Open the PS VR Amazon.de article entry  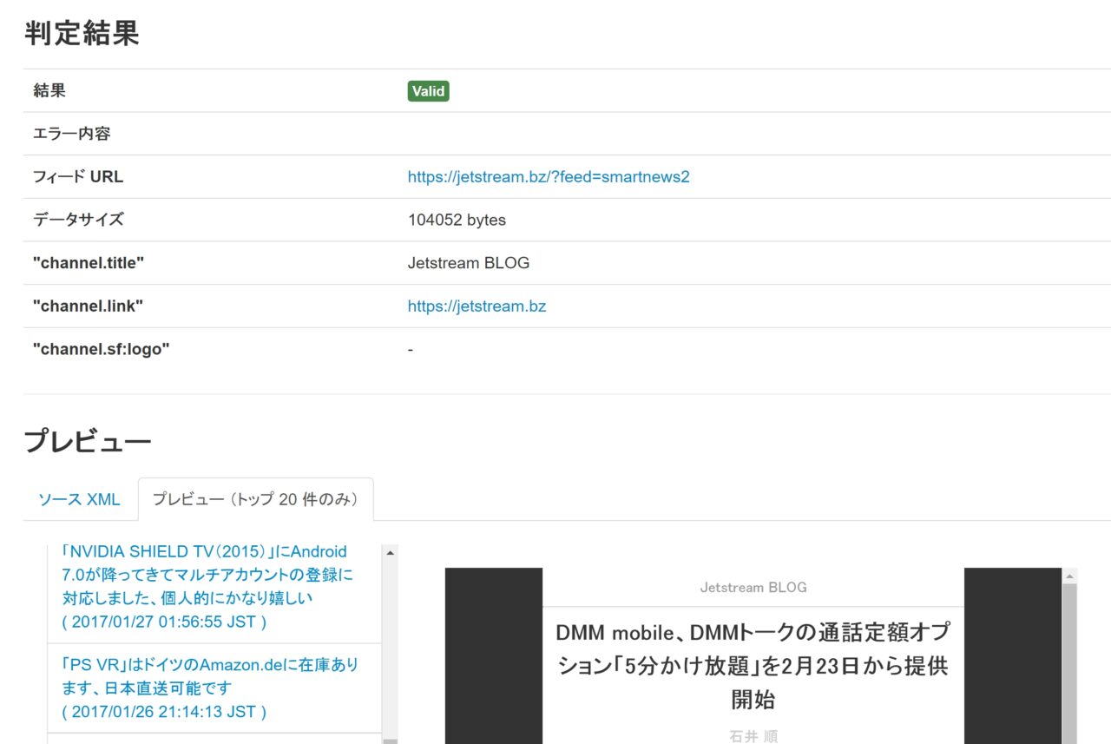tap(209, 676)
